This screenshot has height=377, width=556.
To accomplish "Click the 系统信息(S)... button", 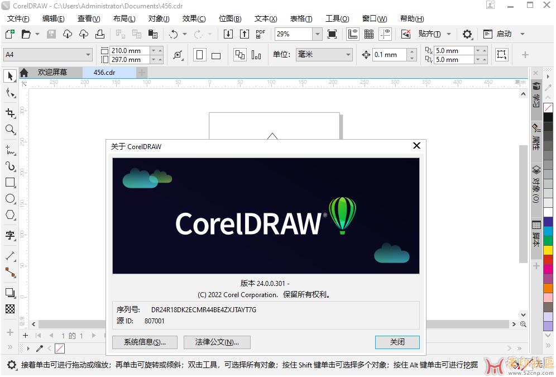I will (x=145, y=342).
